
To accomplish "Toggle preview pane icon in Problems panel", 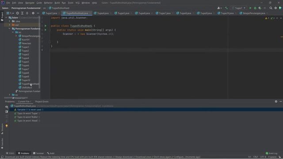I will point(7,112).
